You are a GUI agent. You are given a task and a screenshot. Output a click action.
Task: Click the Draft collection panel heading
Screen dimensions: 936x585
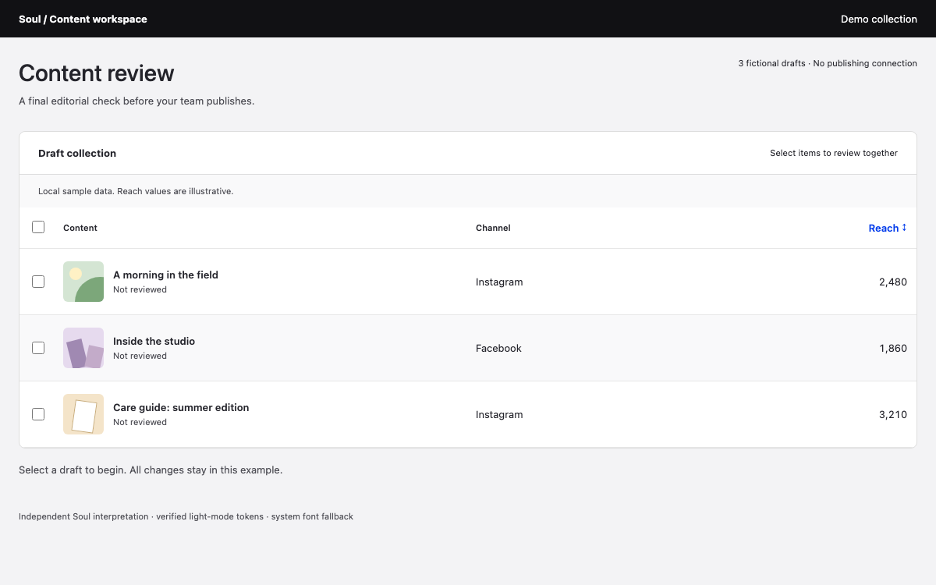coord(77,153)
